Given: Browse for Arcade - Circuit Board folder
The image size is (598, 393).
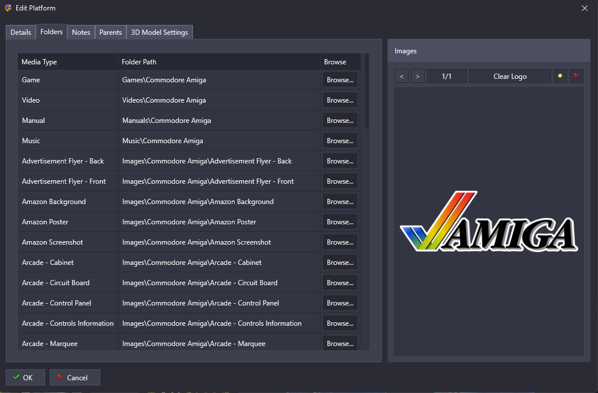Looking at the screenshot, I should (340, 283).
